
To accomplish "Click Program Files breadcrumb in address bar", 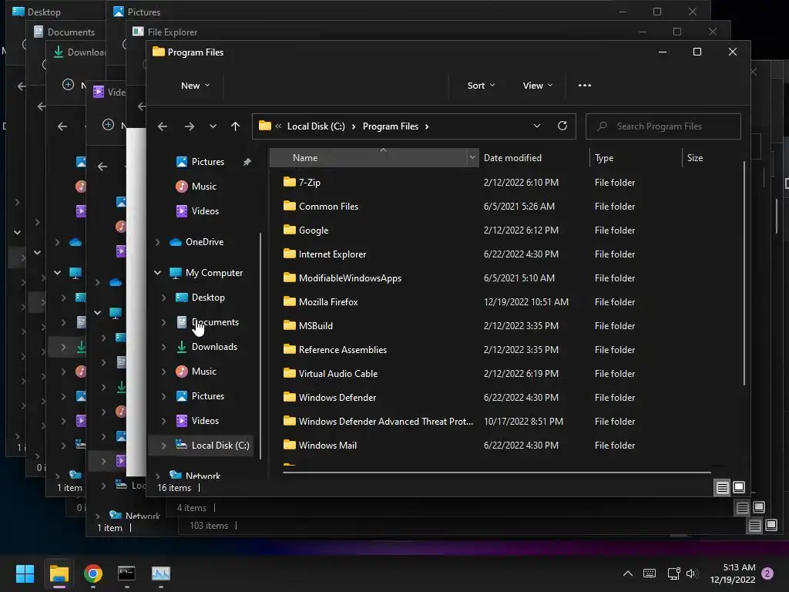I will tap(391, 126).
